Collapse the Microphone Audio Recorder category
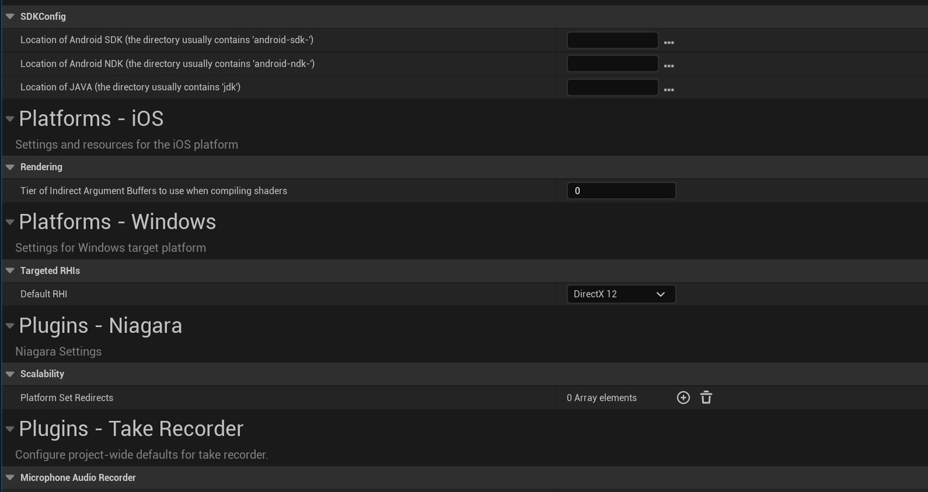 point(10,477)
